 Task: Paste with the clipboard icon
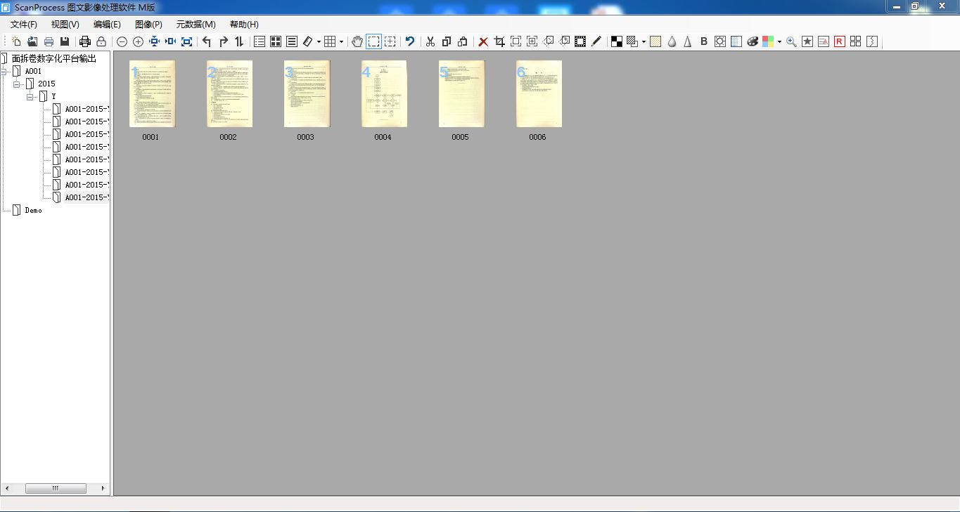pyautogui.click(x=463, y=41)
